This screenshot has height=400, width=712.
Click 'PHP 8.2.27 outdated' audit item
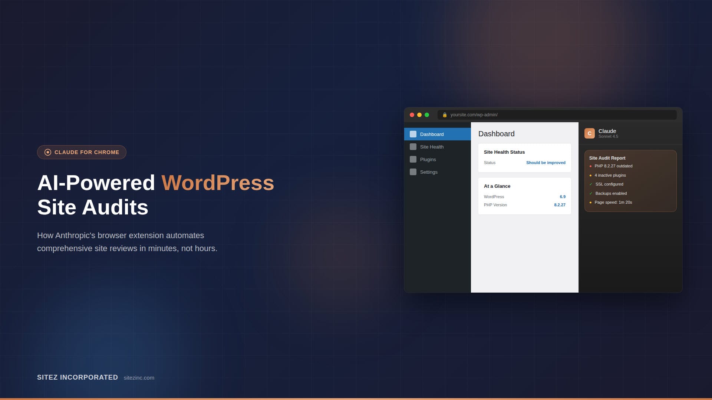[x=613, y=166]
